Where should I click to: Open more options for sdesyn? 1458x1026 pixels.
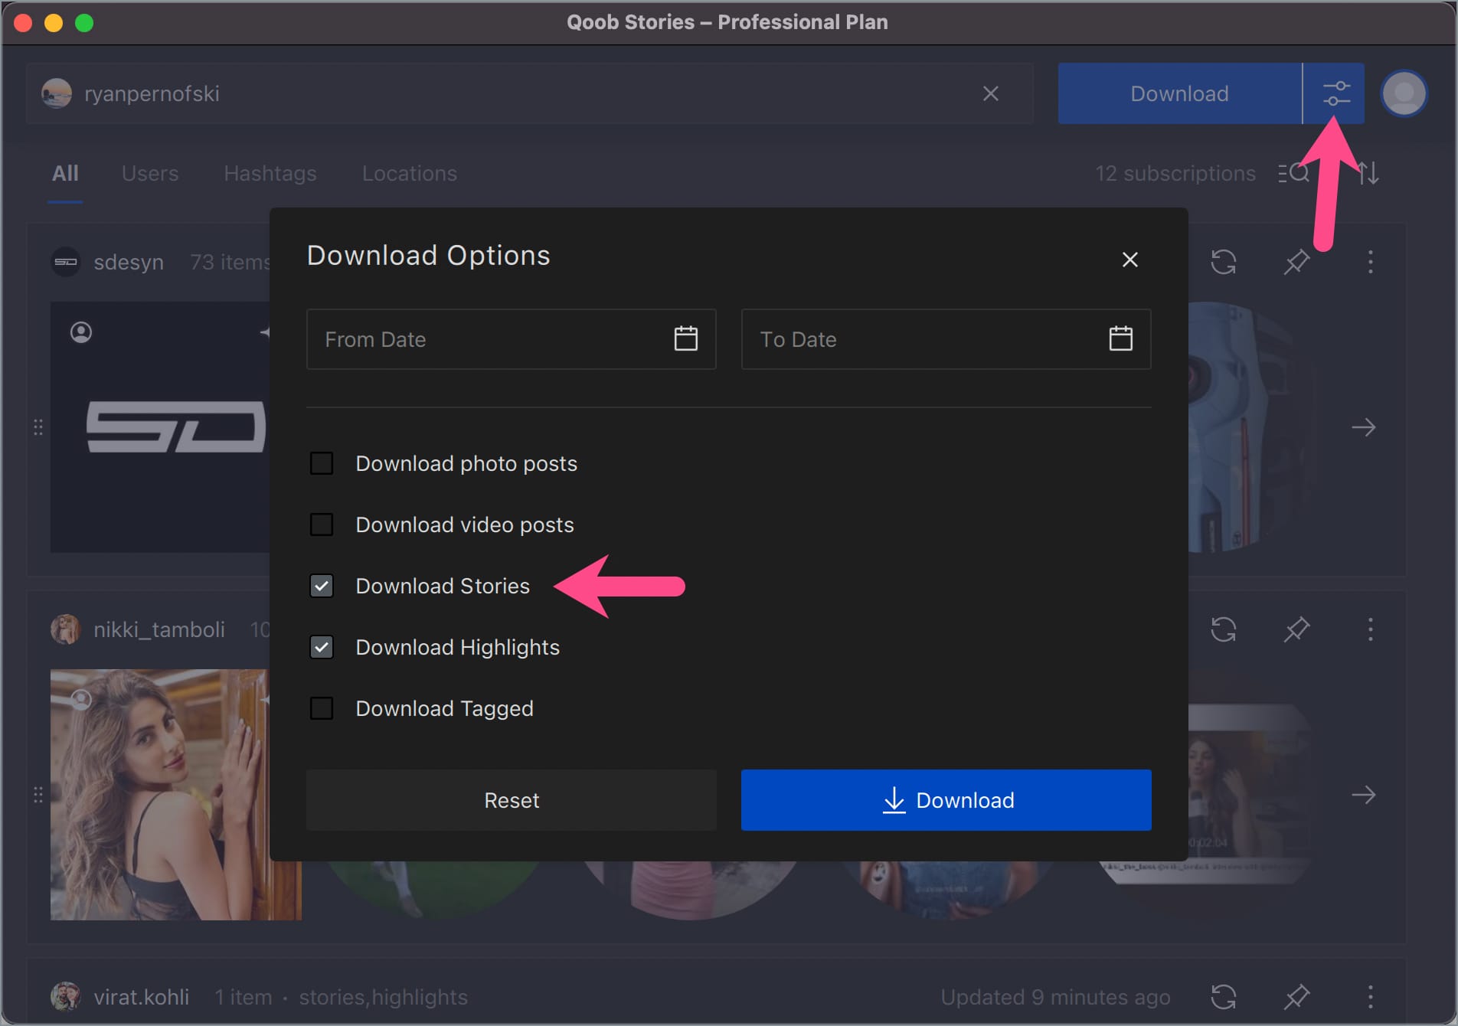1370,262
